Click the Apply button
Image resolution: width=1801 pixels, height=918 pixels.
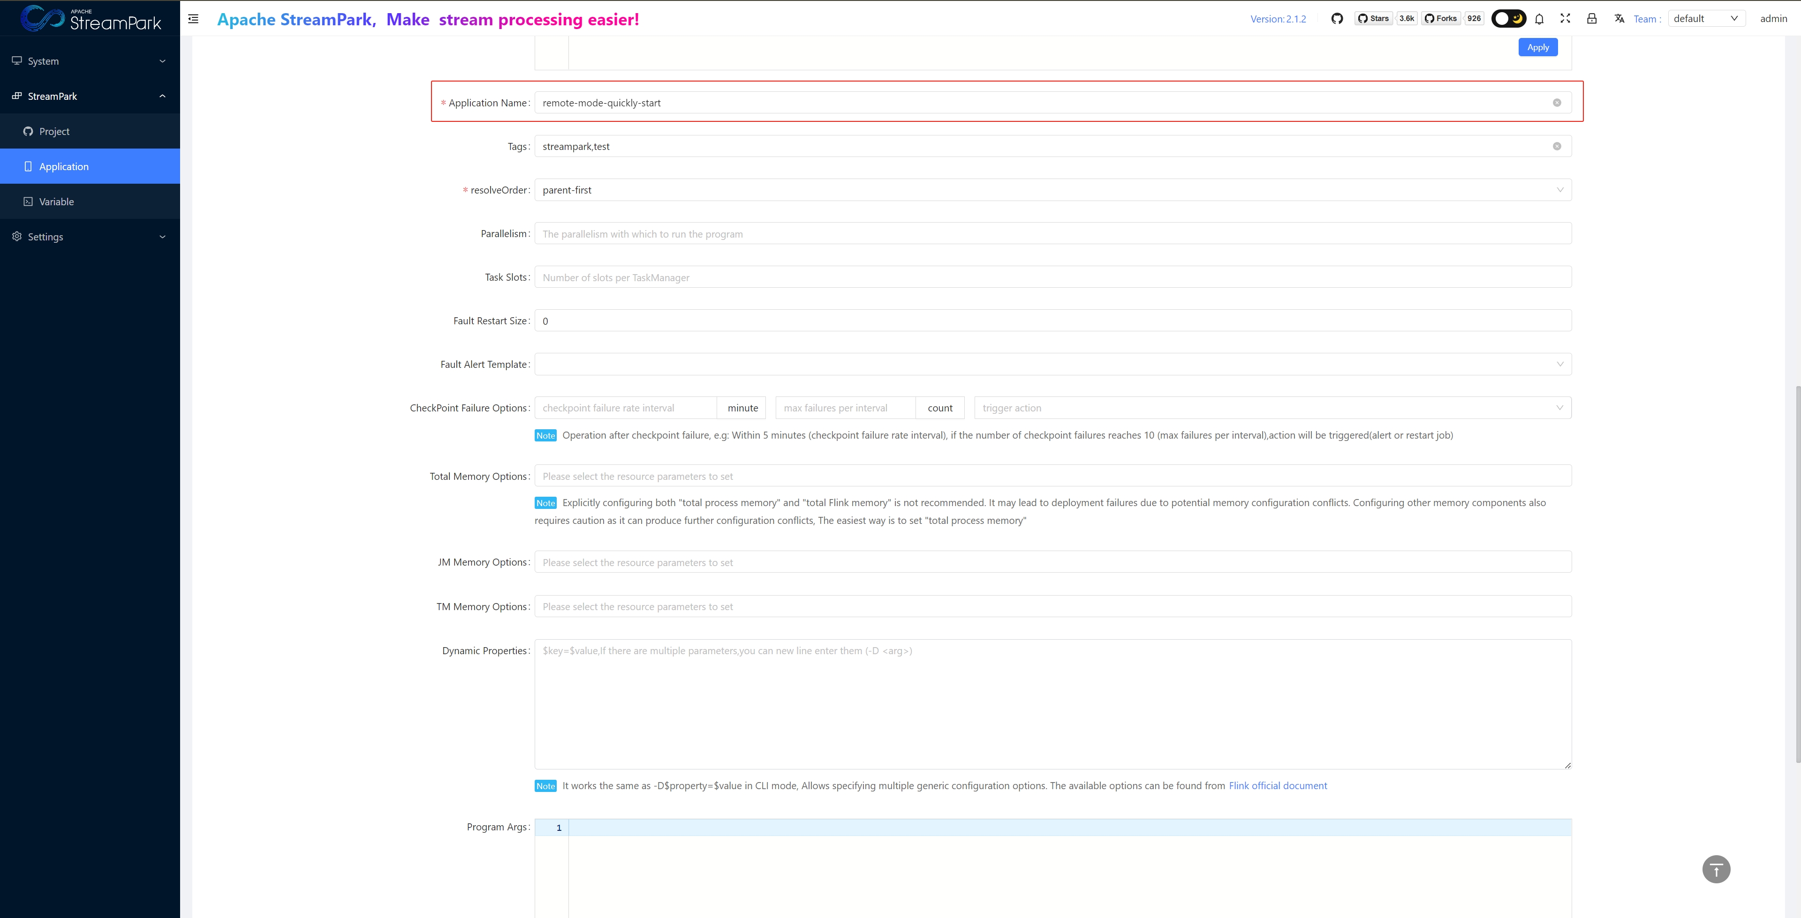coord(1537,47)
